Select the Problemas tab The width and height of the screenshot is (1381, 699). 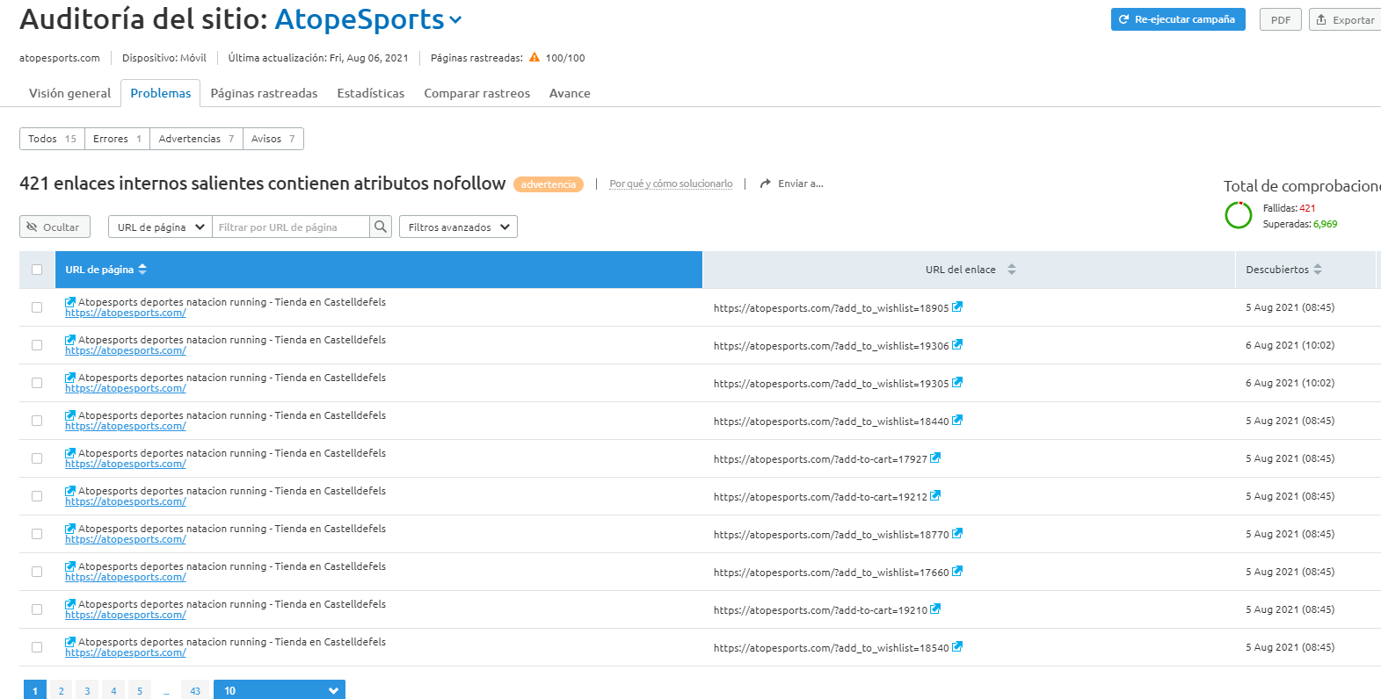point(161,93)
